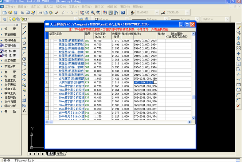Click the 作法1 column header
The width and height of the screenshot is (242, 162).
[x=145, y=35]
